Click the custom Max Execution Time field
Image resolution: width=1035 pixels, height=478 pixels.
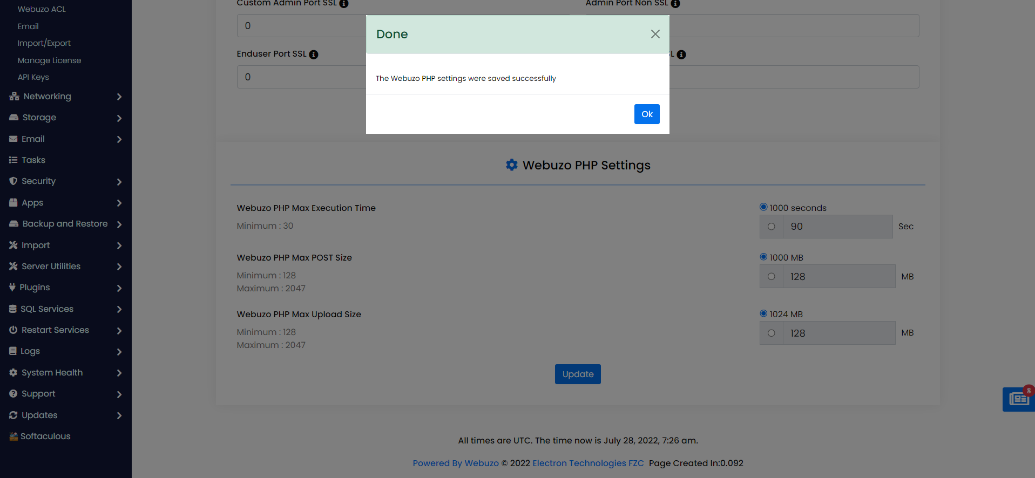click(837, 227)
